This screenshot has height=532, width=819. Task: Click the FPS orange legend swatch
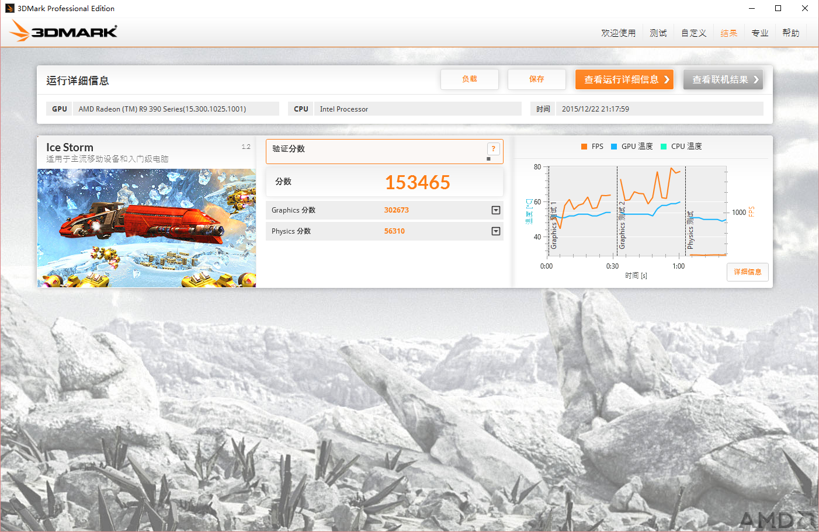pos(584,147)
